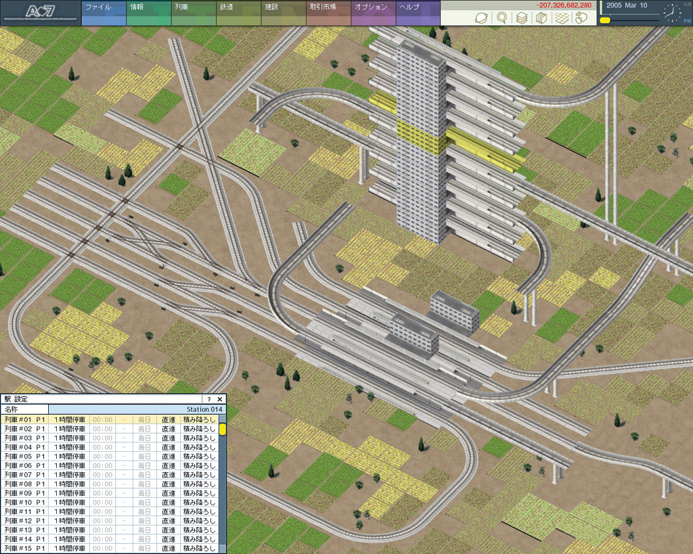This screenshot has width=693, height=554.
Task: Click 直進 cell for 列車 #07
Action: (169, 475)
